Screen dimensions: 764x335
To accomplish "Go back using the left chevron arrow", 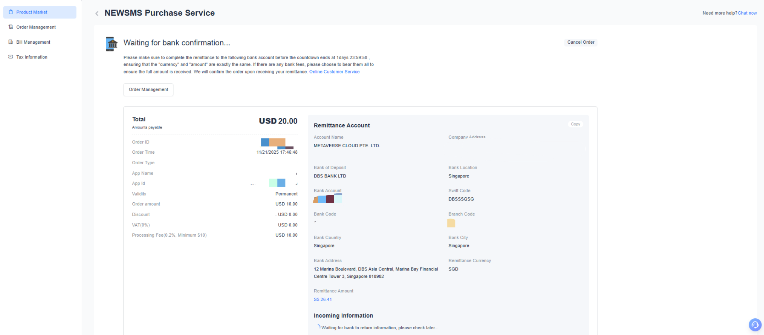I will click(97, 13).
